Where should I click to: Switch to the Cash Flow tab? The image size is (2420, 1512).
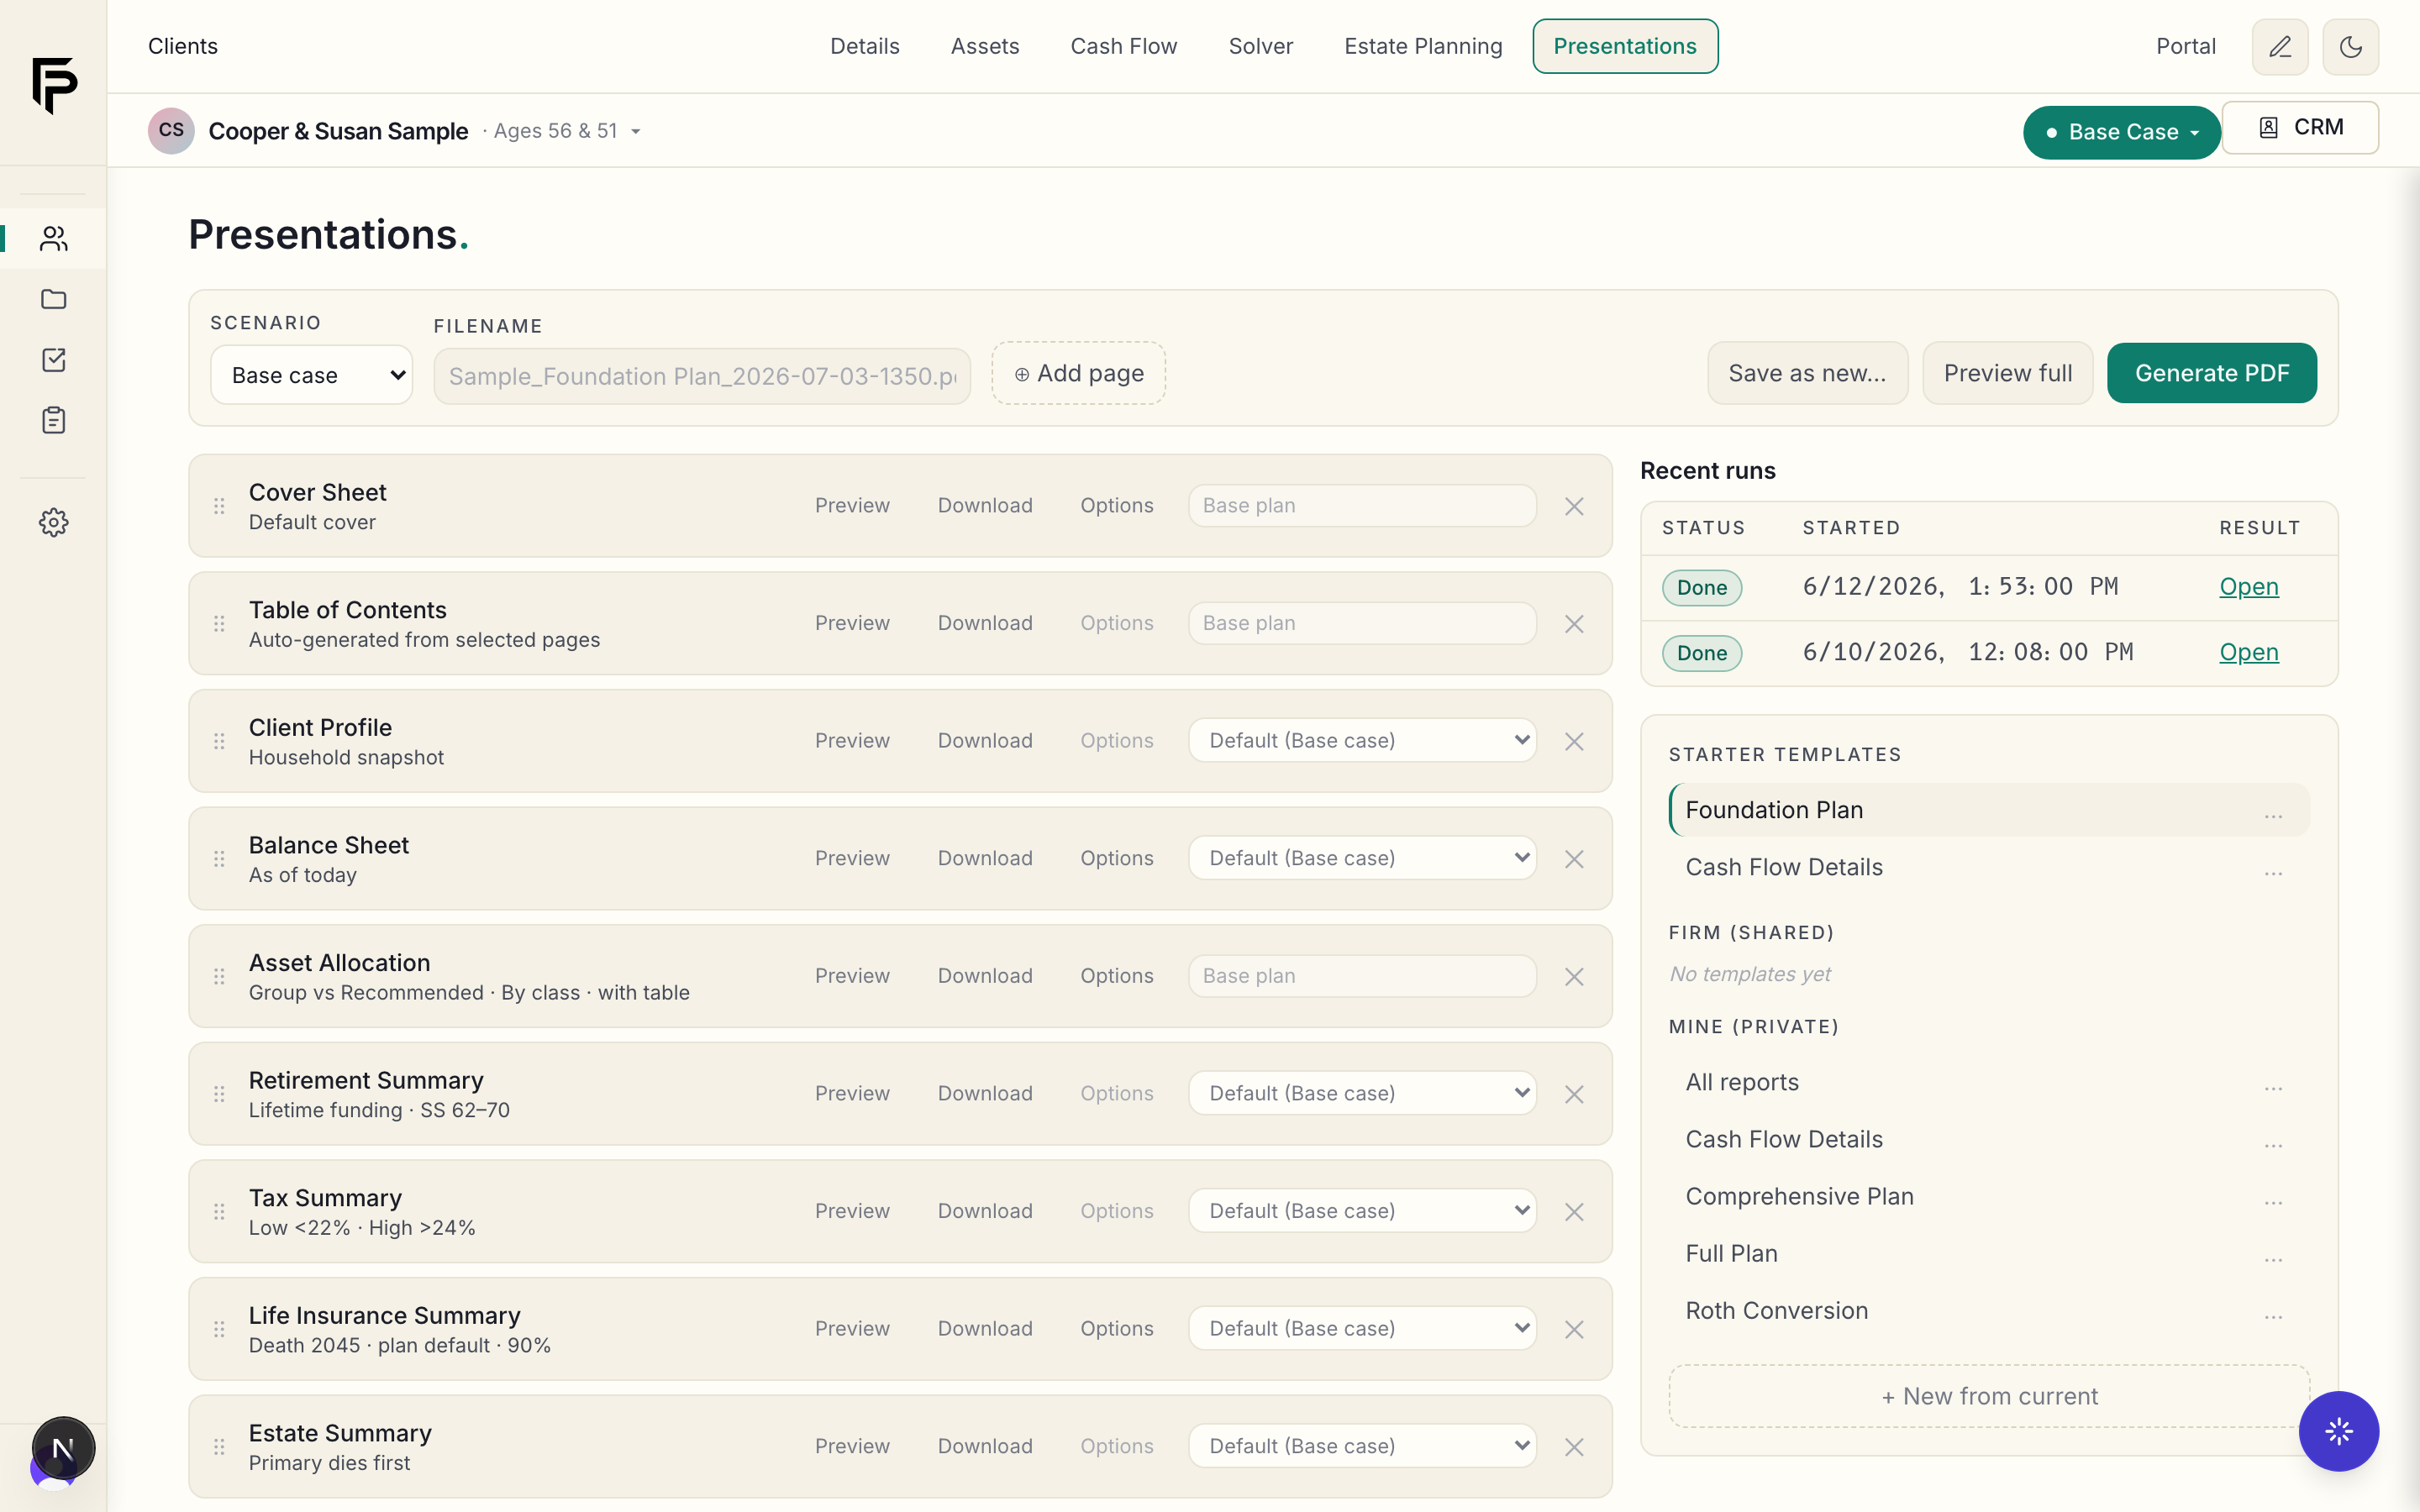[1123, 47]
